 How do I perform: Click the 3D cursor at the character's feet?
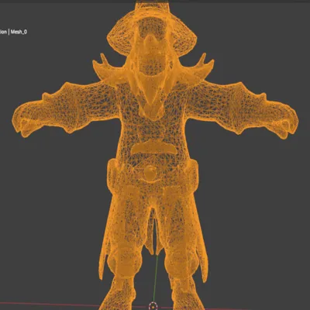[x=153, y=306]
